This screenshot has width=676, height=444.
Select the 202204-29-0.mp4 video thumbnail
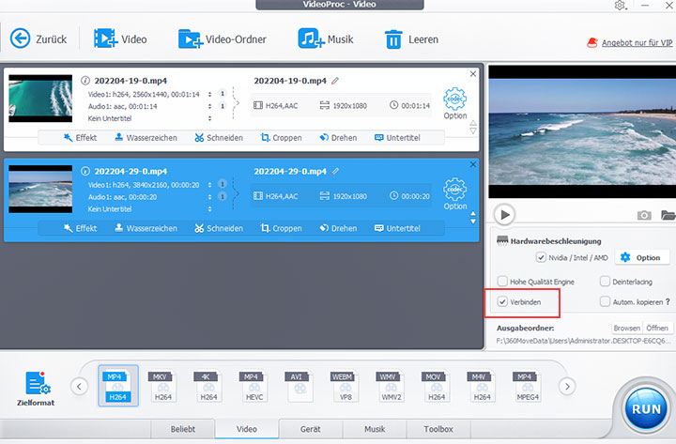[40, 189]
